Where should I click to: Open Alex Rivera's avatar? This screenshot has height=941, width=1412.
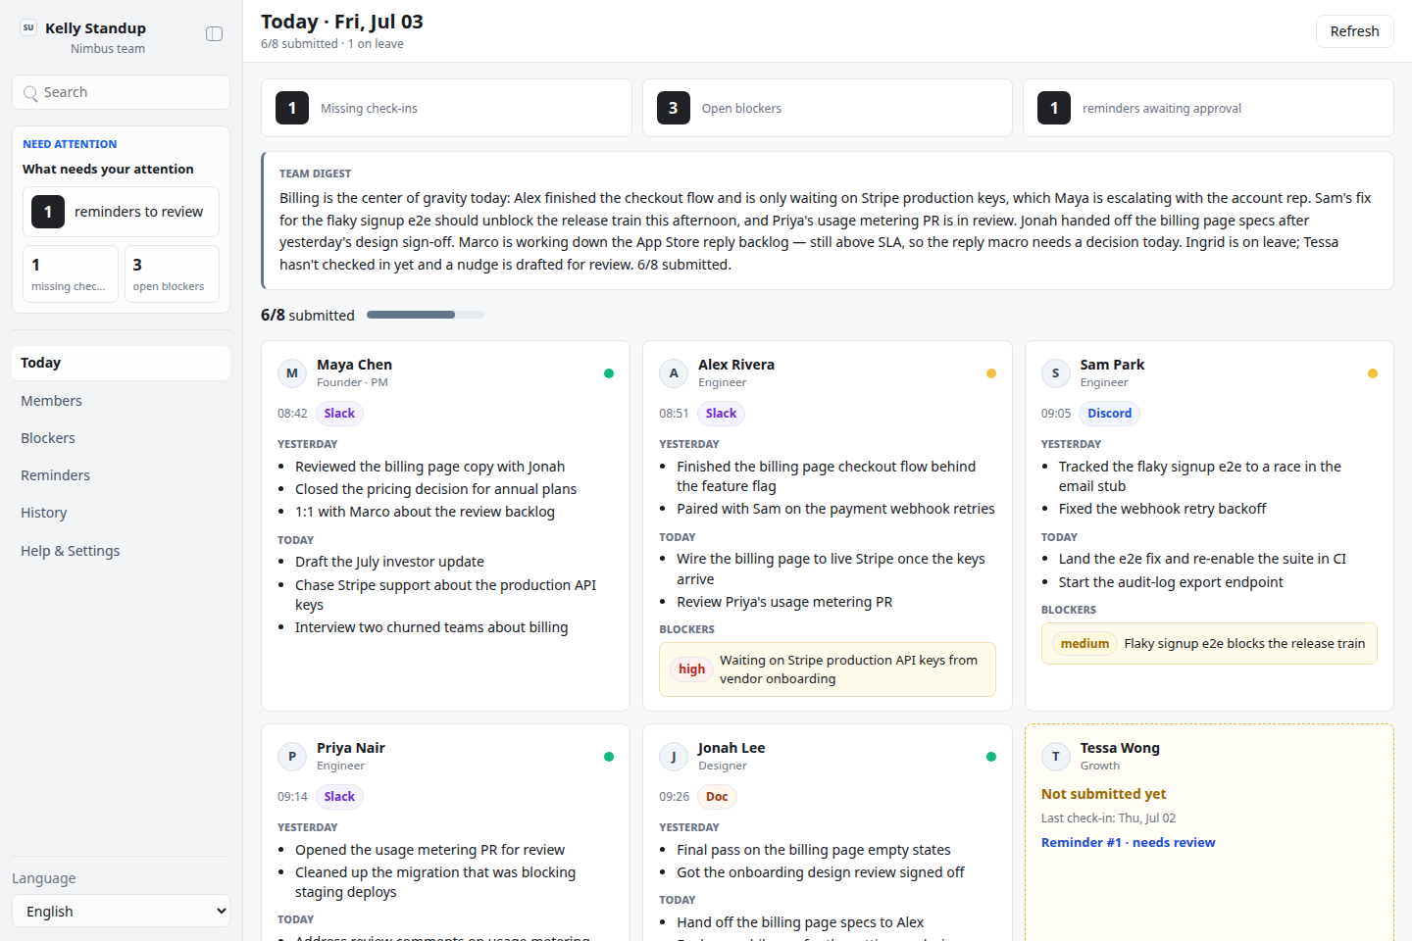click(674, 373)
